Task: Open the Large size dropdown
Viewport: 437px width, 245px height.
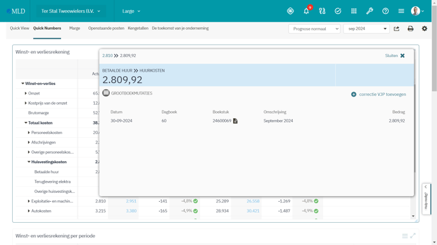Action: pos(131,11)
